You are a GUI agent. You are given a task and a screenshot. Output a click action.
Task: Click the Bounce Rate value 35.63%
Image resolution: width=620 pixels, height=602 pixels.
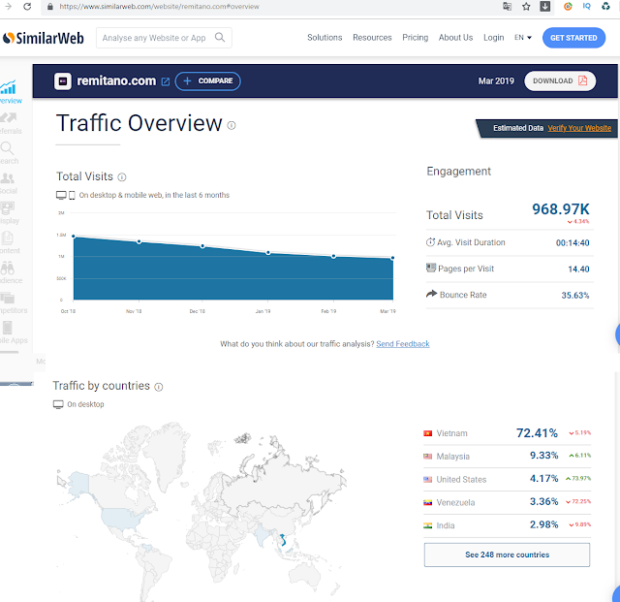pyautogui.click(x=574, y=296)
